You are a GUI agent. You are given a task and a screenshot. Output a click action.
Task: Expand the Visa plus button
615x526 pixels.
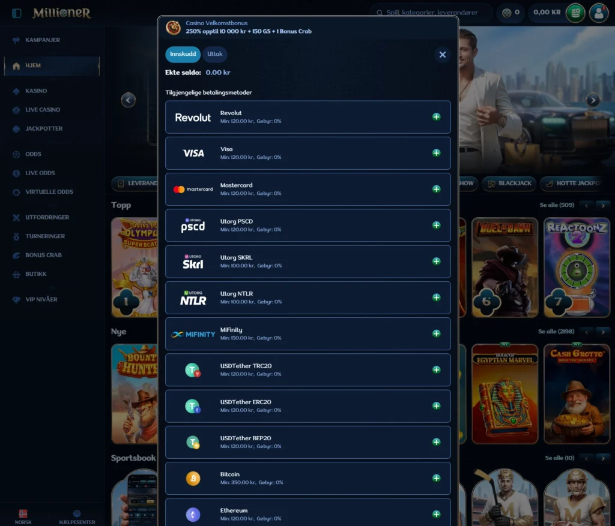click(436, 153)
